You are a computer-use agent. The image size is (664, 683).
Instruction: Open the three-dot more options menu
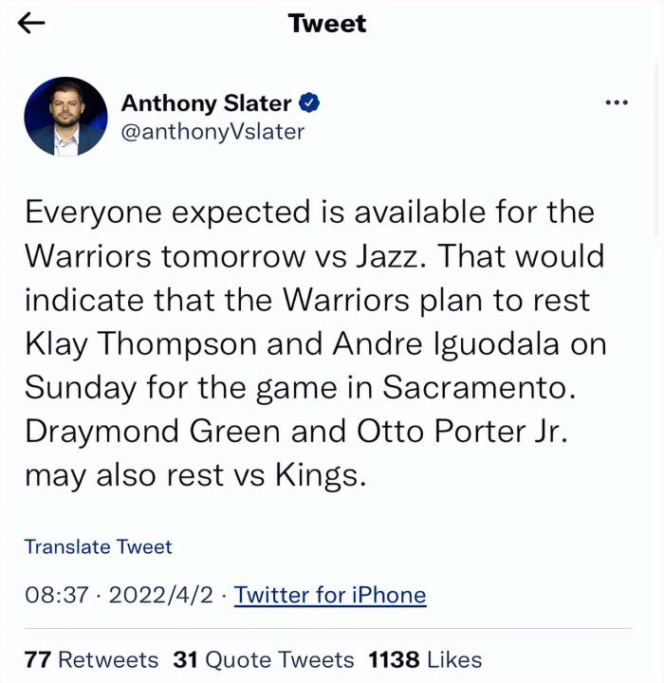617,102
